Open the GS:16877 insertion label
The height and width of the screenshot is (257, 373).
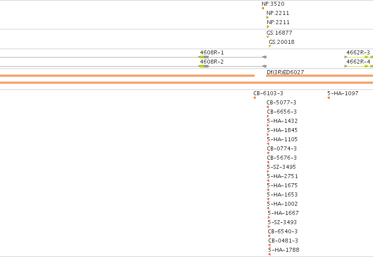click(279, 32)
